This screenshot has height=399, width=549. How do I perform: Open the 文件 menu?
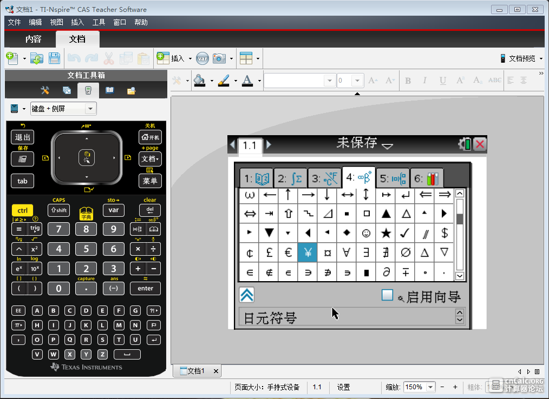(x=15, y=22)
